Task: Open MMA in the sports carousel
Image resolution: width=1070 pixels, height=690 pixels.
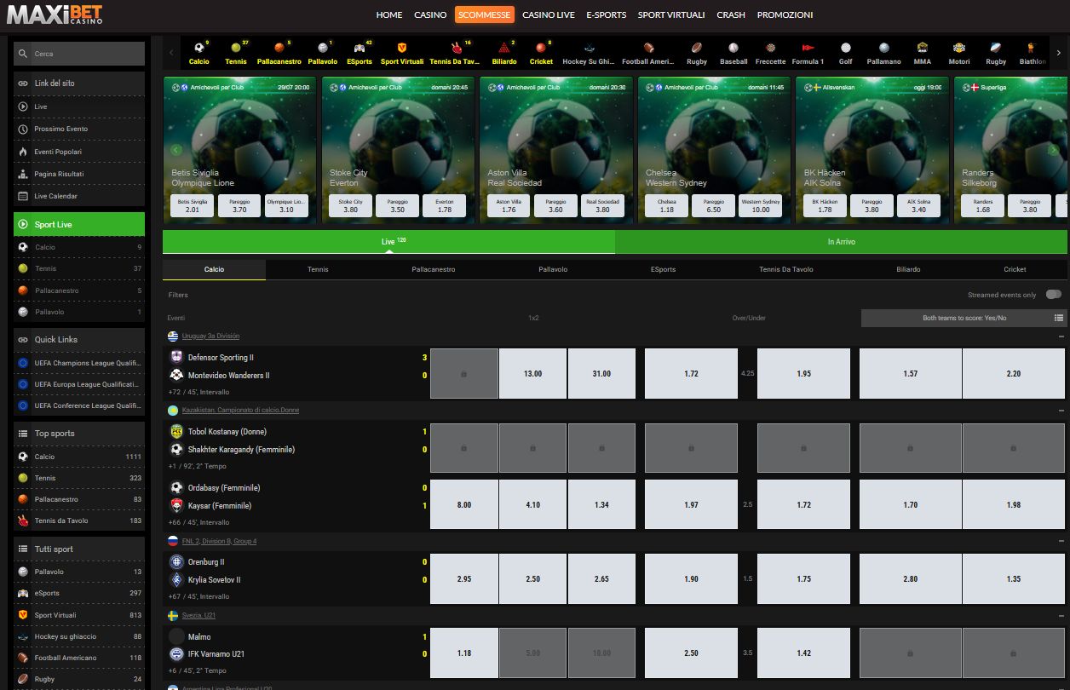Action: coord(923,53)
